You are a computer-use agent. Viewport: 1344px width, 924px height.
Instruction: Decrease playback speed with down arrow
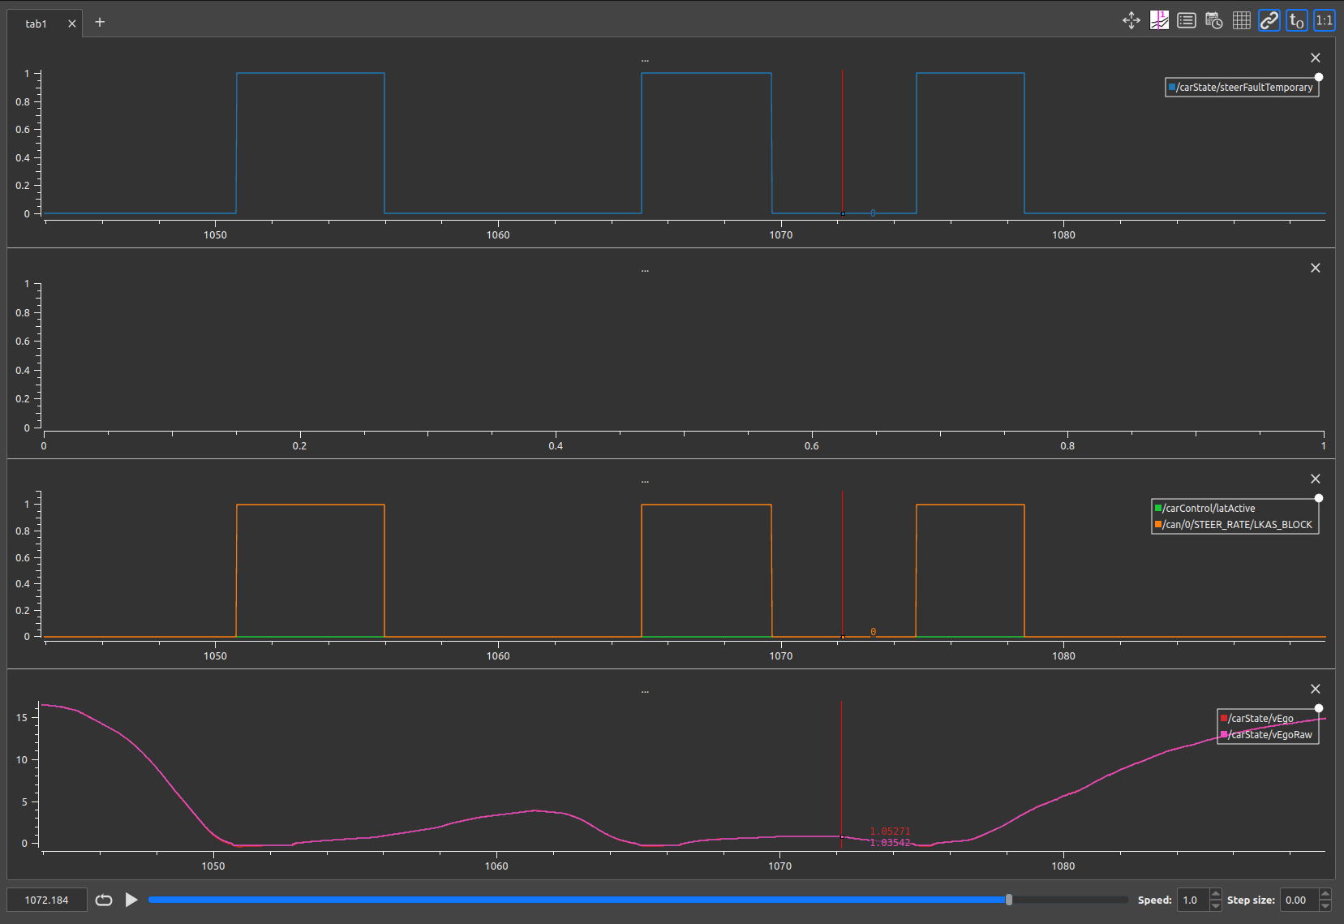[1215, 905]
